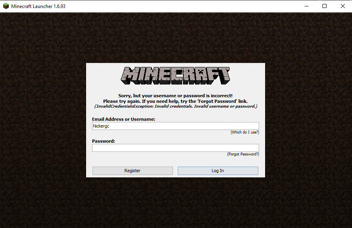Focus the Email Address or Username field
Image resolution: width=352 pixels, height=228 pixels.
pos(175,126)
